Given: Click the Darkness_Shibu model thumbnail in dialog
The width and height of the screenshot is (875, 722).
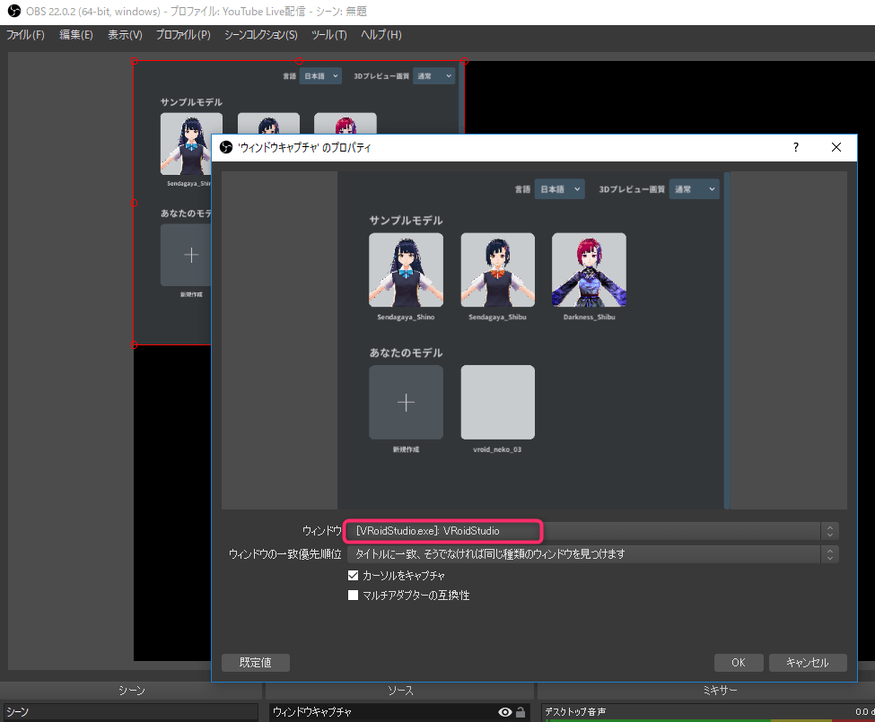Looking at the screenshot, I should click(589, 270).
